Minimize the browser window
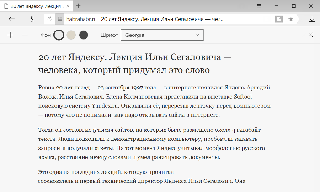This screenshot has width=320, height=192. coord(277,6)
